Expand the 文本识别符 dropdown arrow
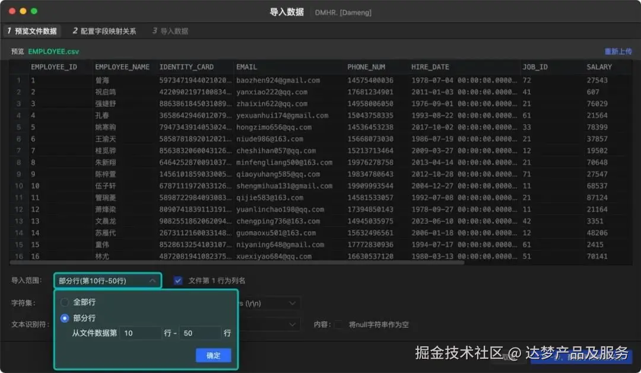The image size is (641, 373). click(292, 324)
